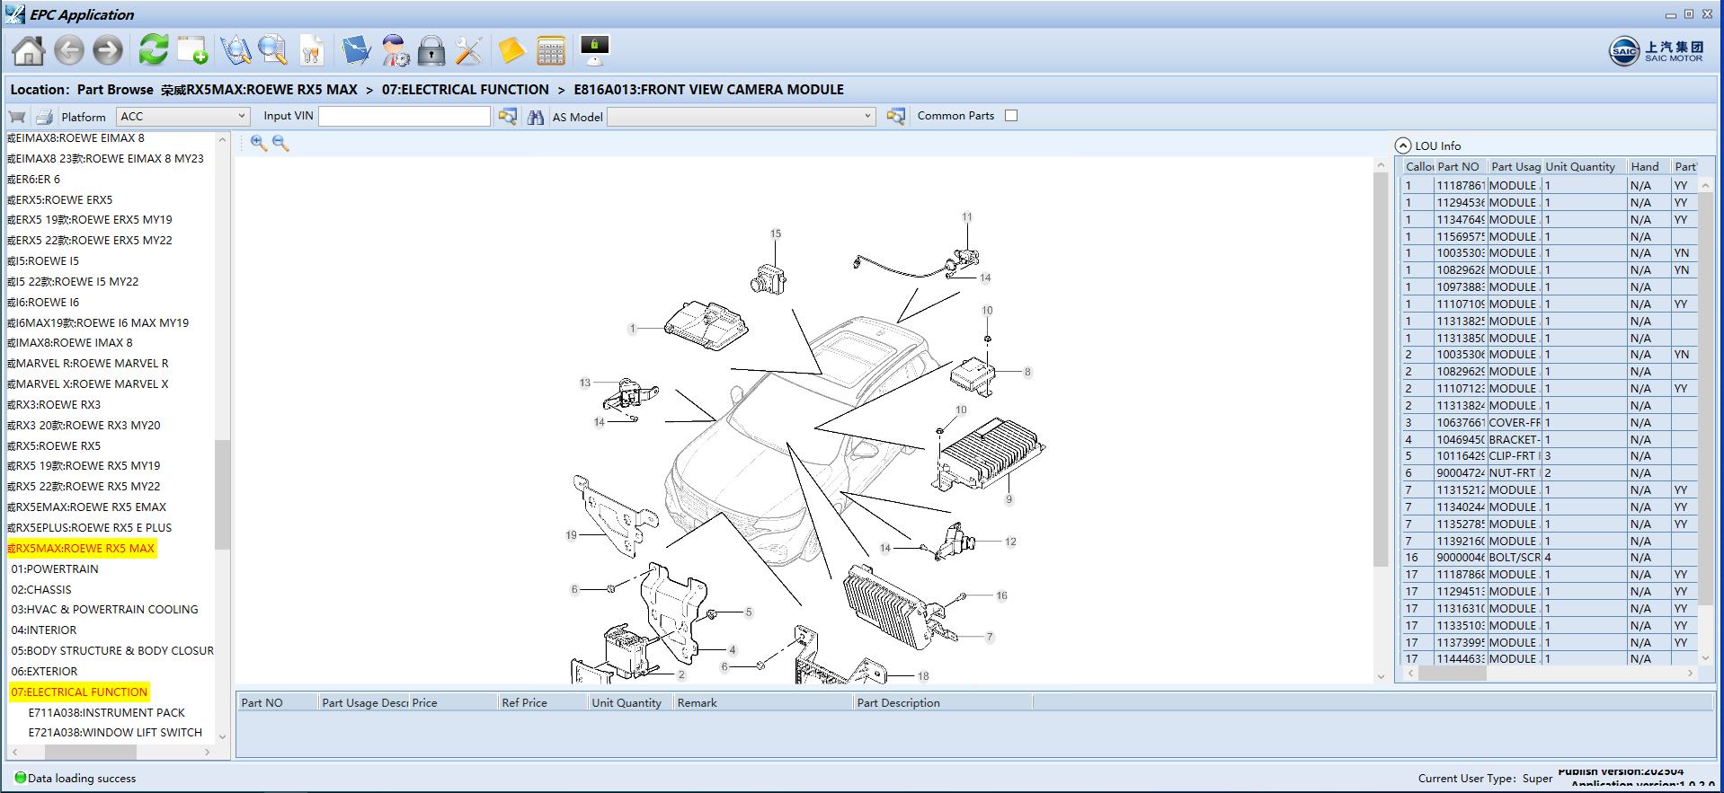Image resolution: width=1724 pixels, height=793 pixels.
Task: Select ROEWE RX5 E PLUS model
Action: coord(90,527)
